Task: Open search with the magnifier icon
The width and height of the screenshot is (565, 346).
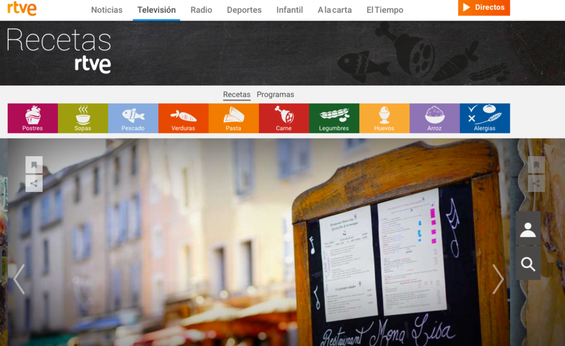Action: [x=528, y=264]
